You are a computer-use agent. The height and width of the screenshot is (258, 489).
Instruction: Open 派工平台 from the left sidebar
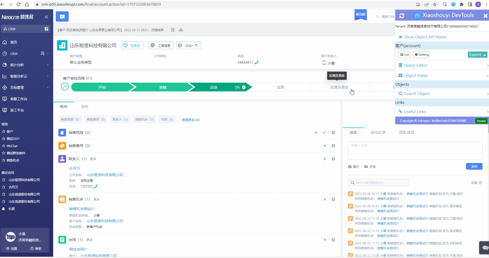pos(17,110)
